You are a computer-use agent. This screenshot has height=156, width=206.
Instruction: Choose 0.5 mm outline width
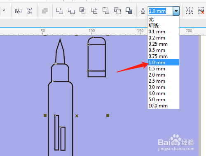tap(164, 50)
